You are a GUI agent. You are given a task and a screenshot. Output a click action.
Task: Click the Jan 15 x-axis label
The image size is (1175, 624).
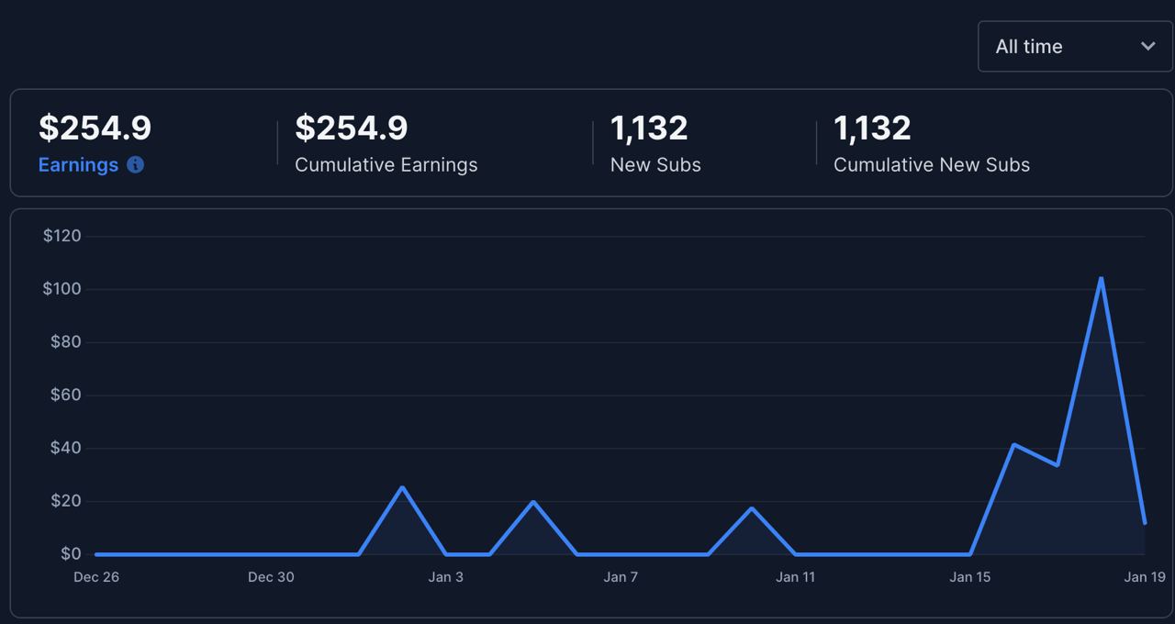click(970, 577)
